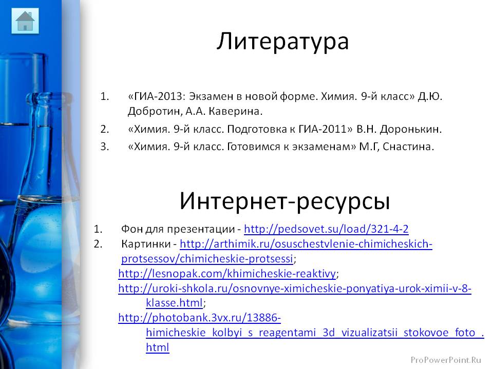Click the 'Картинки' label text
Viewport: 493px width, 369px height.
146,244
